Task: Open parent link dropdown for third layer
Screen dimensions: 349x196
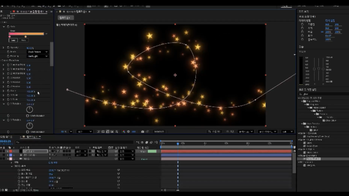Action: 127,159
